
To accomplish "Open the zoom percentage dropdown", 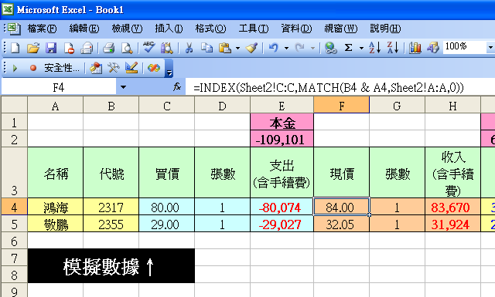I will [490, 48].
